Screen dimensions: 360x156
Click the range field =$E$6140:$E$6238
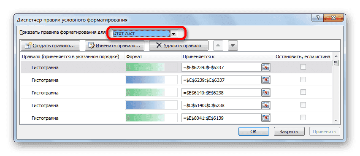click(x=221, y=93)
